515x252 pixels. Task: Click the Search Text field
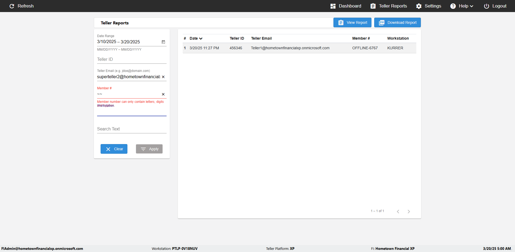[x=132, y=129]
